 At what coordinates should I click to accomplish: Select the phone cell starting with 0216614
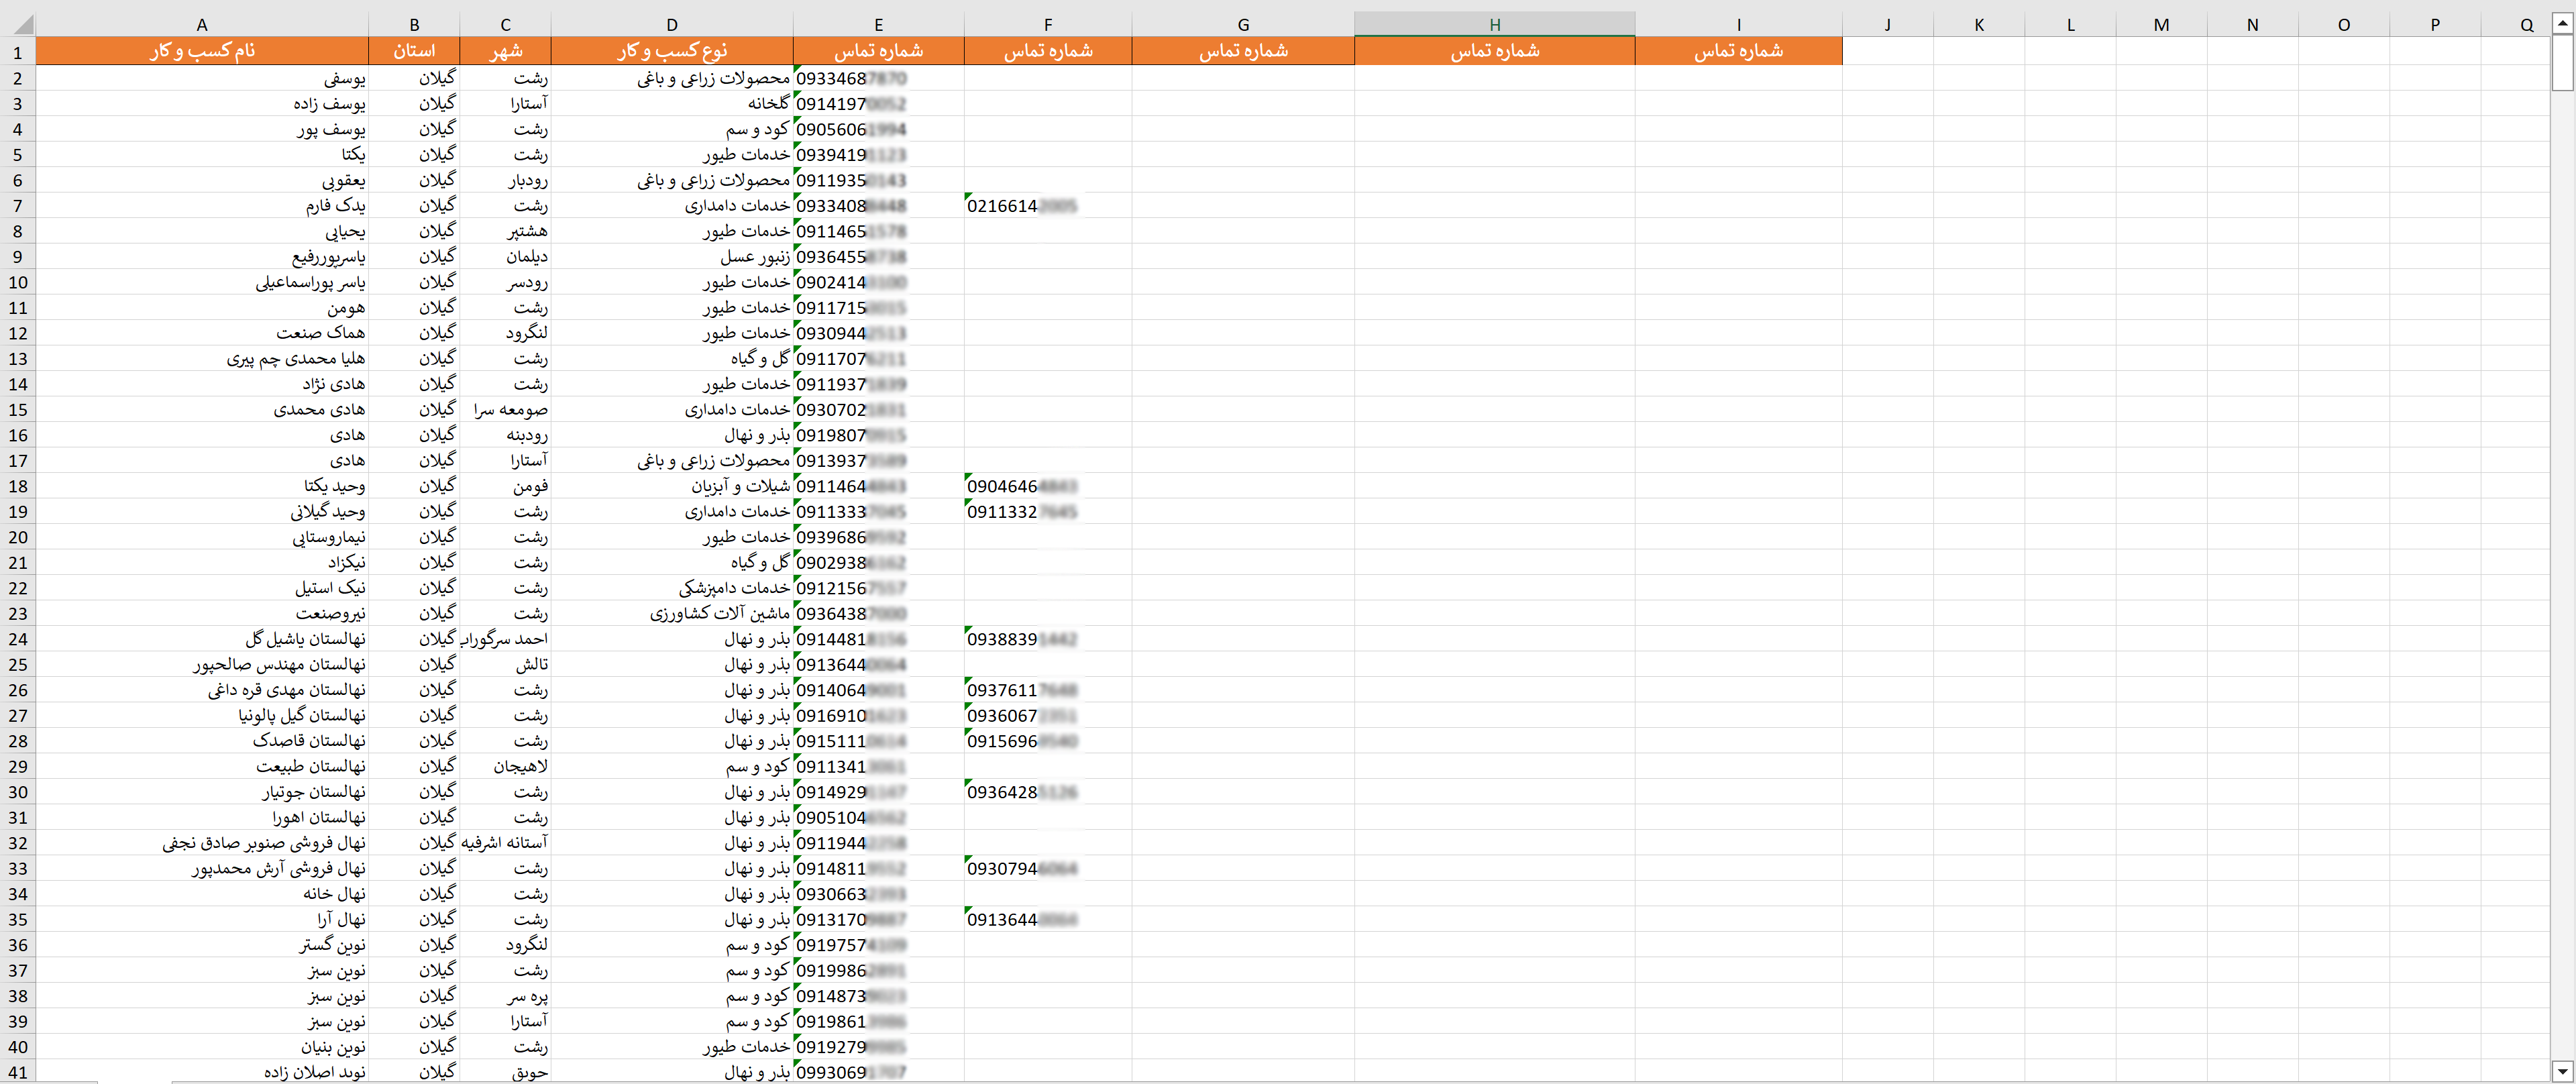tap(1048, 205)
